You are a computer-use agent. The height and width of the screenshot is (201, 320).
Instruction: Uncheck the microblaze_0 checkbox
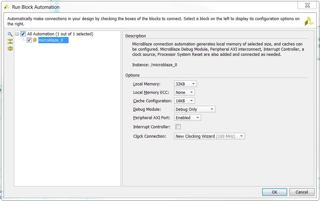[29, 40]
